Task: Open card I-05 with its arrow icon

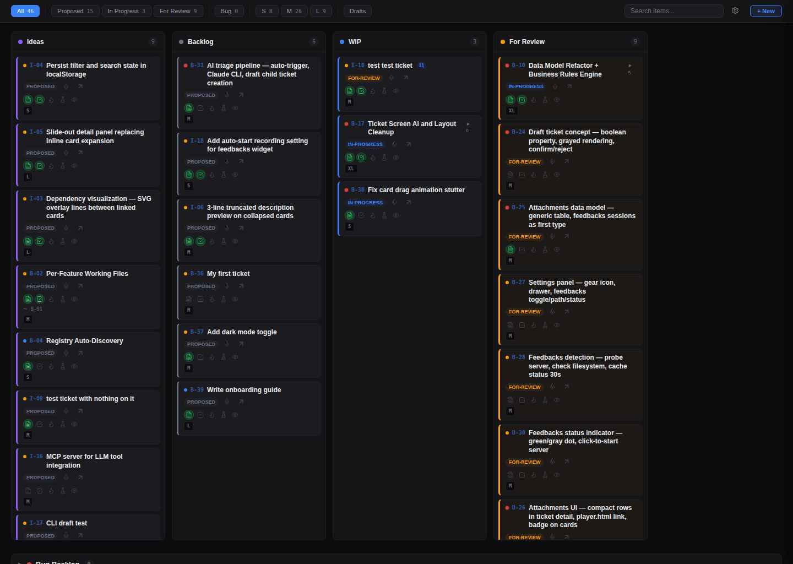Action: point(80,153)
